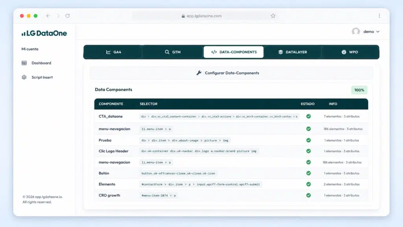The height and width of the screenshot is (227, 403).
Task: Click the ESTADO column header
Action: (308, 104)
